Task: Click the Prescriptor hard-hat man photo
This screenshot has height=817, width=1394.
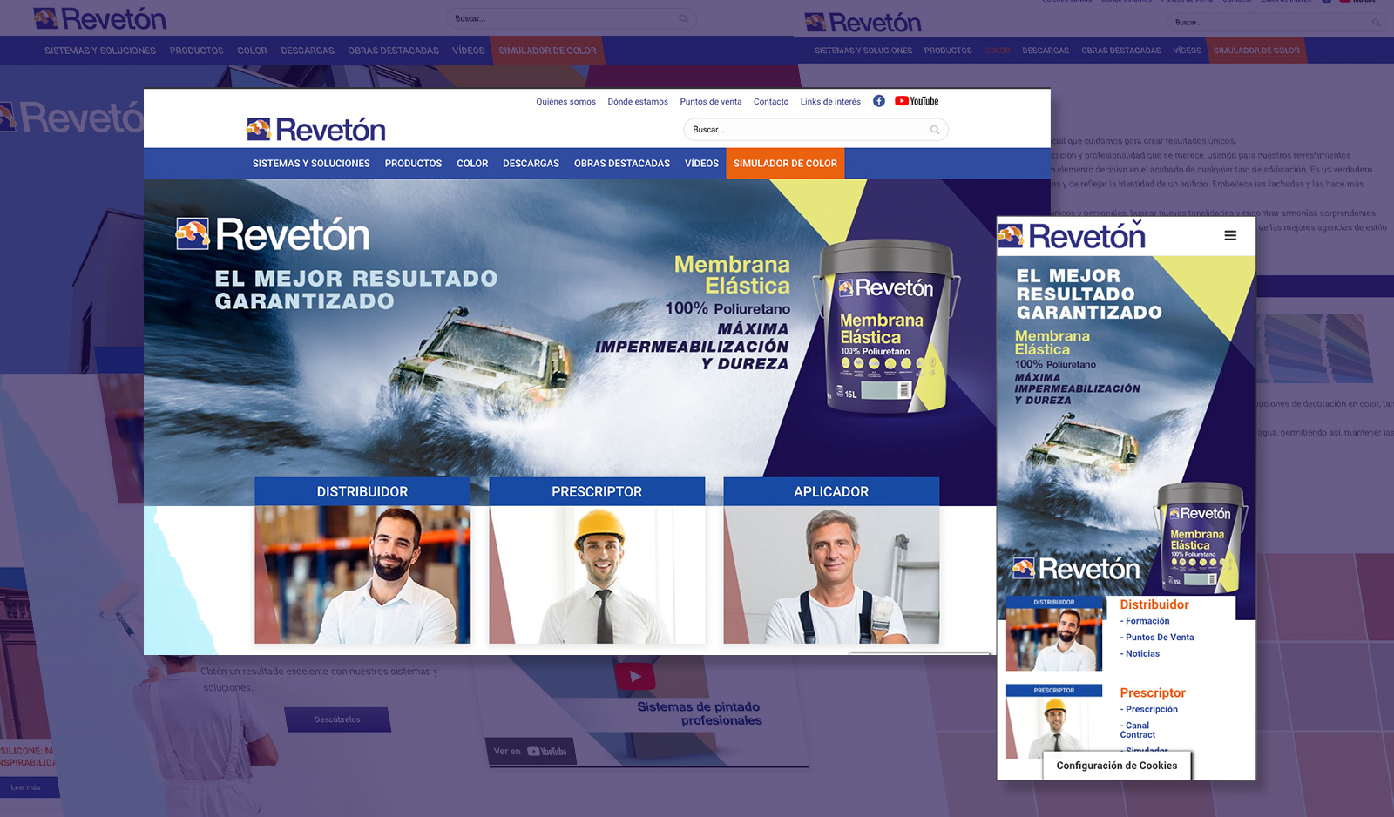Action: pos(597,575)
